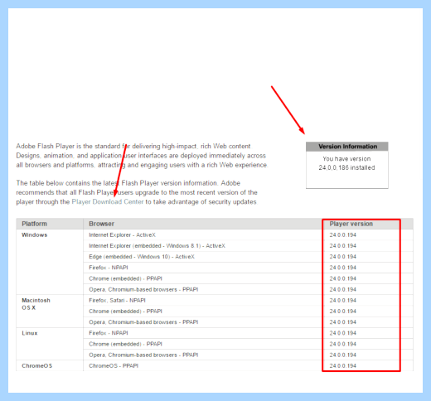Viewport: 431px width, 401px height.
Task: Click the 'You have version' line
Action: click(x=346, y=159)
